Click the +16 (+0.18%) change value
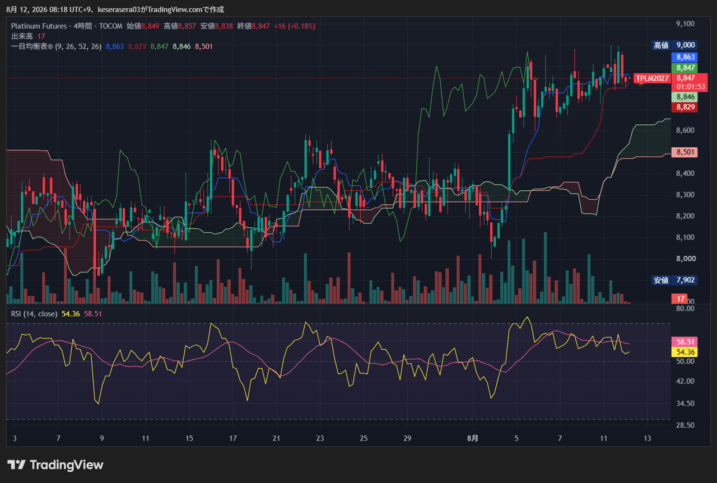Image resolution: width=717 pixels, height=483 pixels. (x=295, y=26)
